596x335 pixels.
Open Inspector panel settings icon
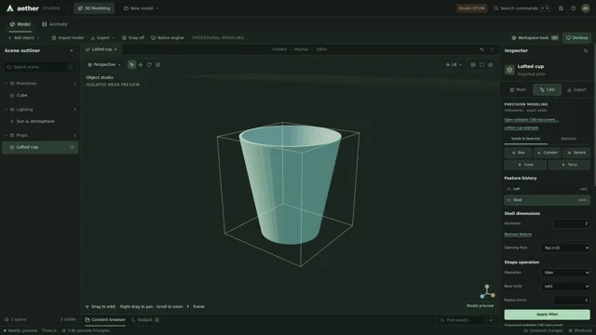tap(586, 50)
